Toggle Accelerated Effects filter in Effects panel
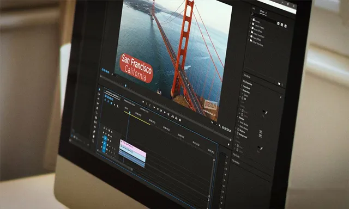The image size is (349, 209). 278,23
